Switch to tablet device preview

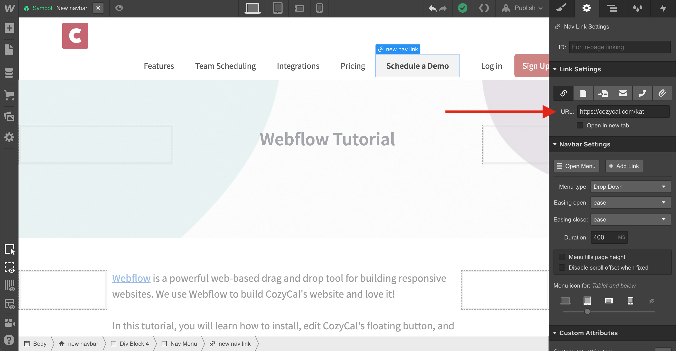pos(278,8)
